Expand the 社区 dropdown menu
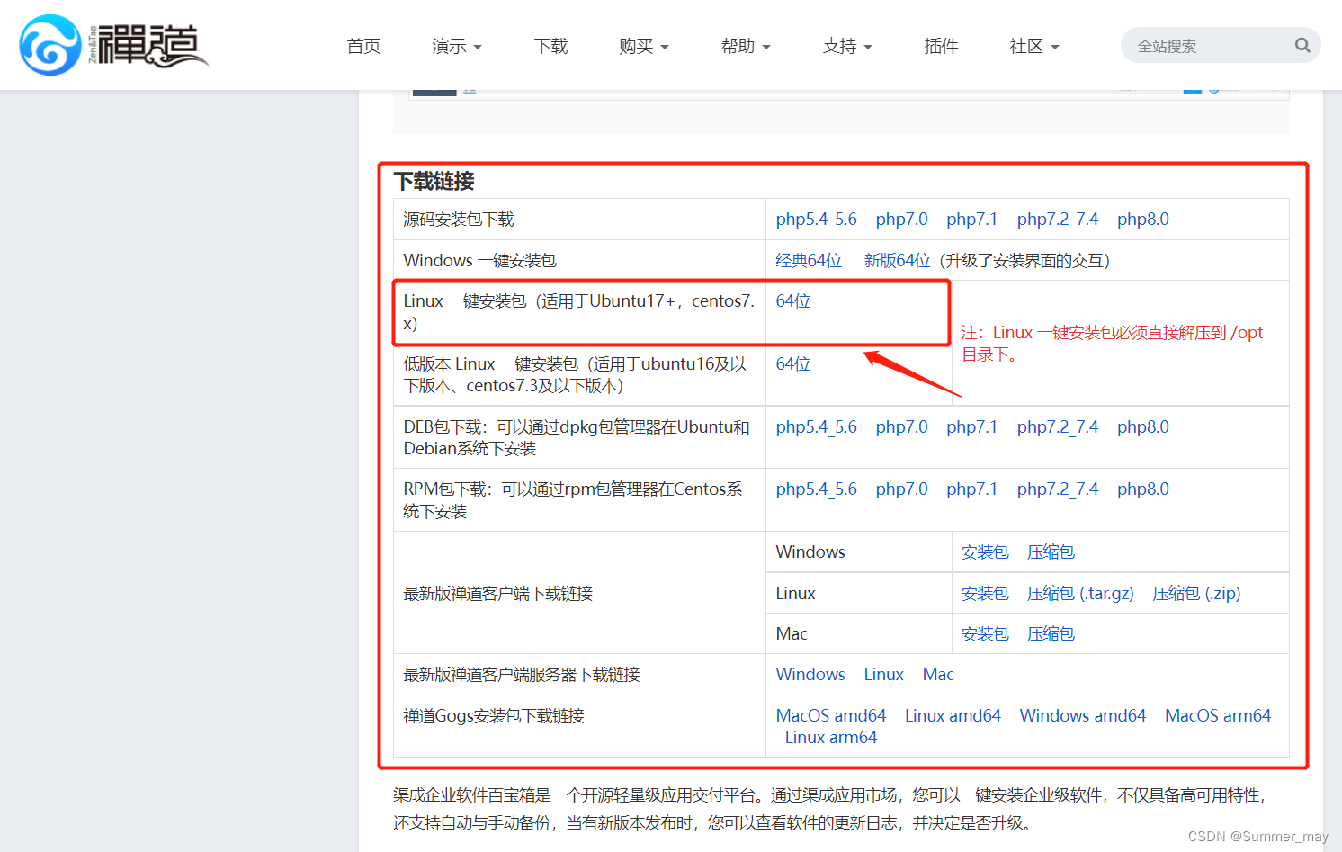 tap(1034, 46)
